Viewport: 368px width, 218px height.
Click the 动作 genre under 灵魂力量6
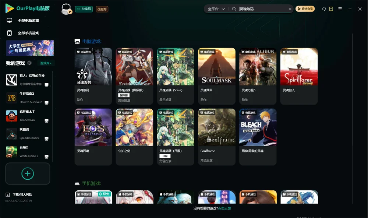(x=245, y=99)
